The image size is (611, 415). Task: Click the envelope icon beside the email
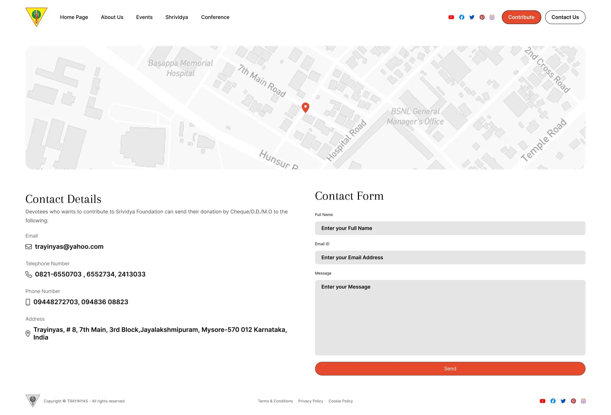click(29, 247)
